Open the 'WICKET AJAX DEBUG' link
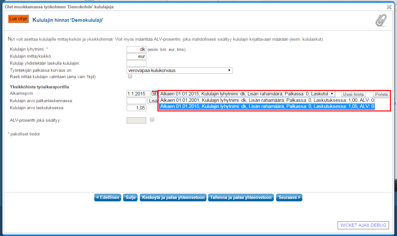This screenshot has height=236, width=397. coord(363,225)
